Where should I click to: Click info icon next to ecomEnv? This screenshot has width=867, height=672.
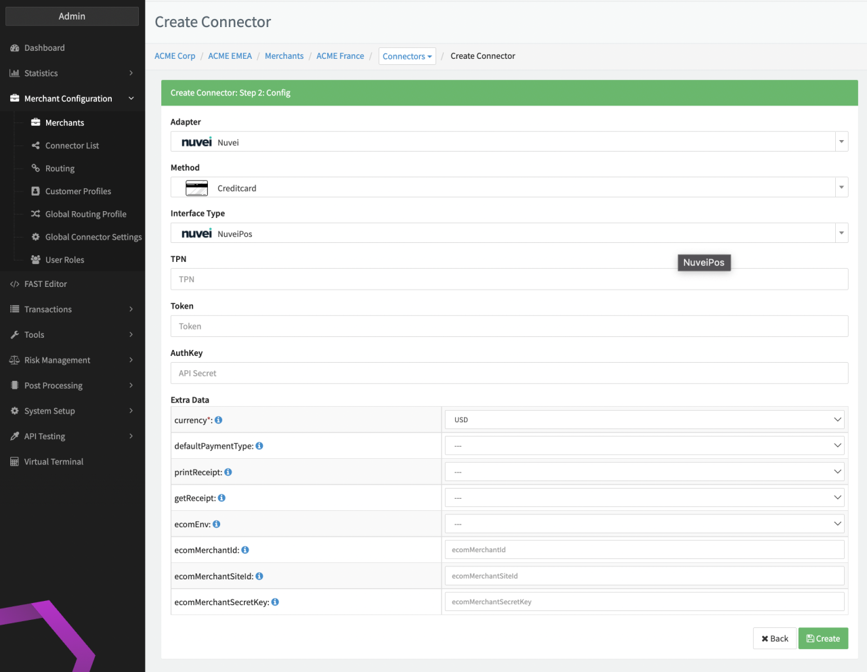tap(217, 524)
